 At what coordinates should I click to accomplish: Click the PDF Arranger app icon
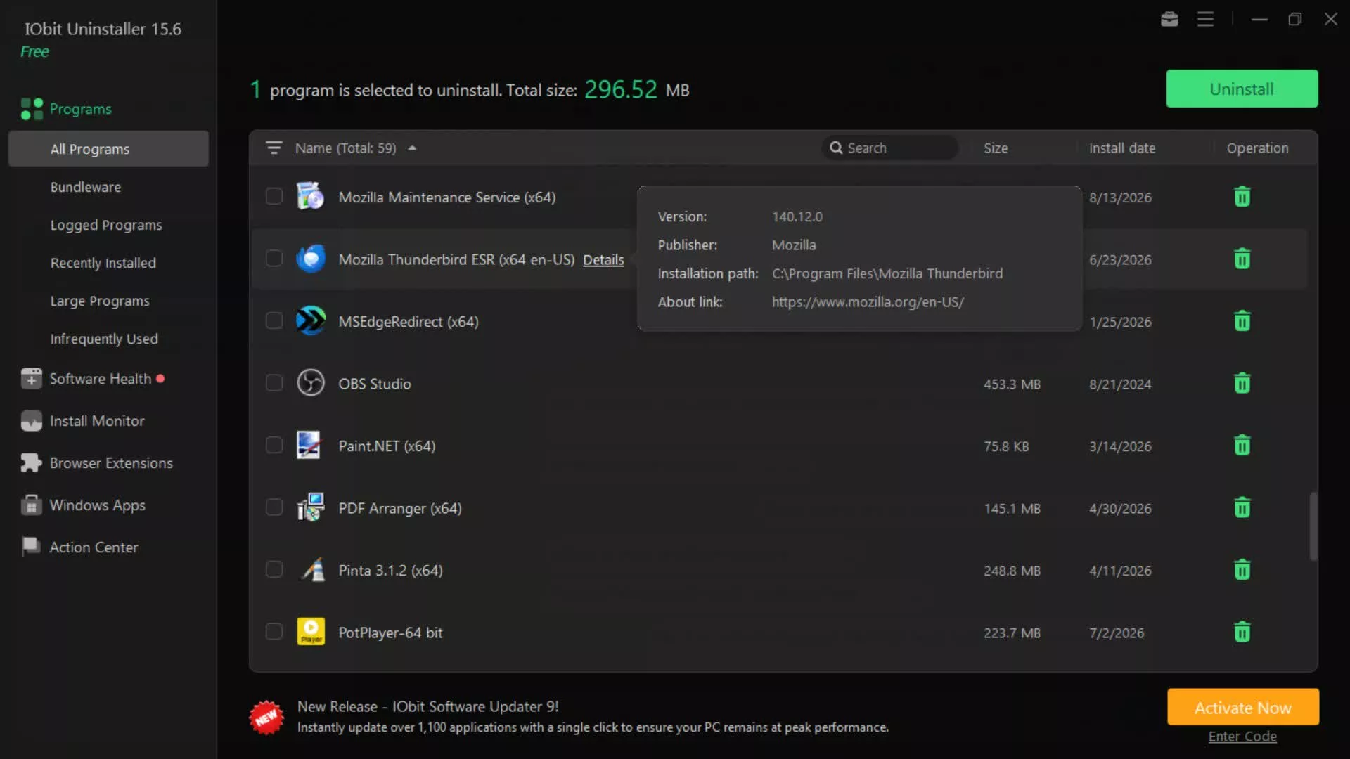coord(310,507)
